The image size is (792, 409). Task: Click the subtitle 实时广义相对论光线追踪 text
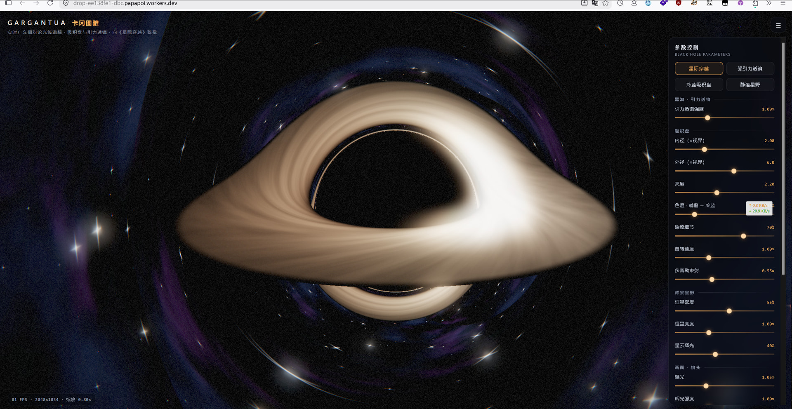tap(35, 32)
